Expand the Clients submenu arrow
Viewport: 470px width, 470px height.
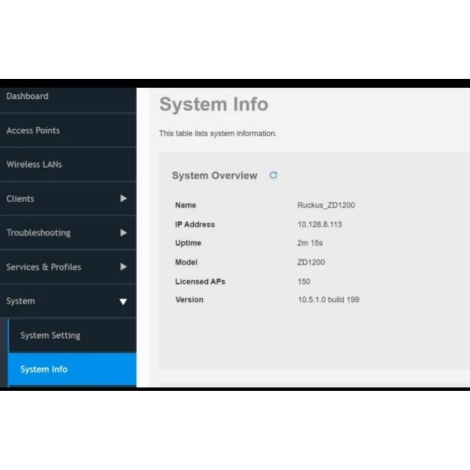[123, 199]
